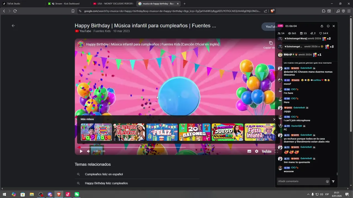Show hidden system tray icons
Screen dimensions: 353x198
click(x=308, y=194)
